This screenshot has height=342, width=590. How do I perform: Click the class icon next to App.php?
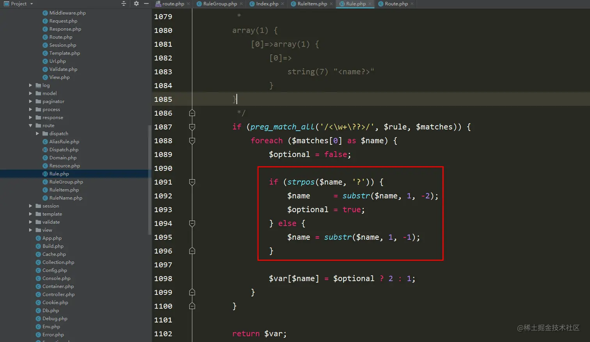(37, 238)
